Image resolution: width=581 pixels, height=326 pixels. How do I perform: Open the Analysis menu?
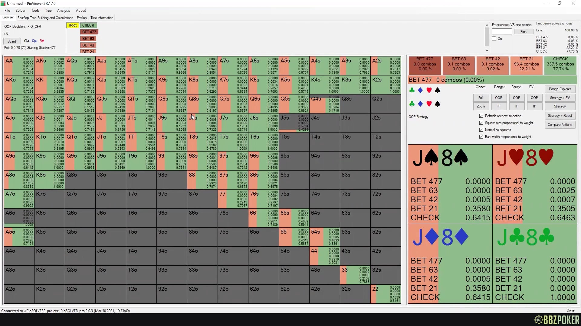(x=64, y=10)
